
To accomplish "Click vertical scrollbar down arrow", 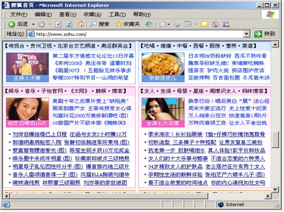I will tap(275, 189).
